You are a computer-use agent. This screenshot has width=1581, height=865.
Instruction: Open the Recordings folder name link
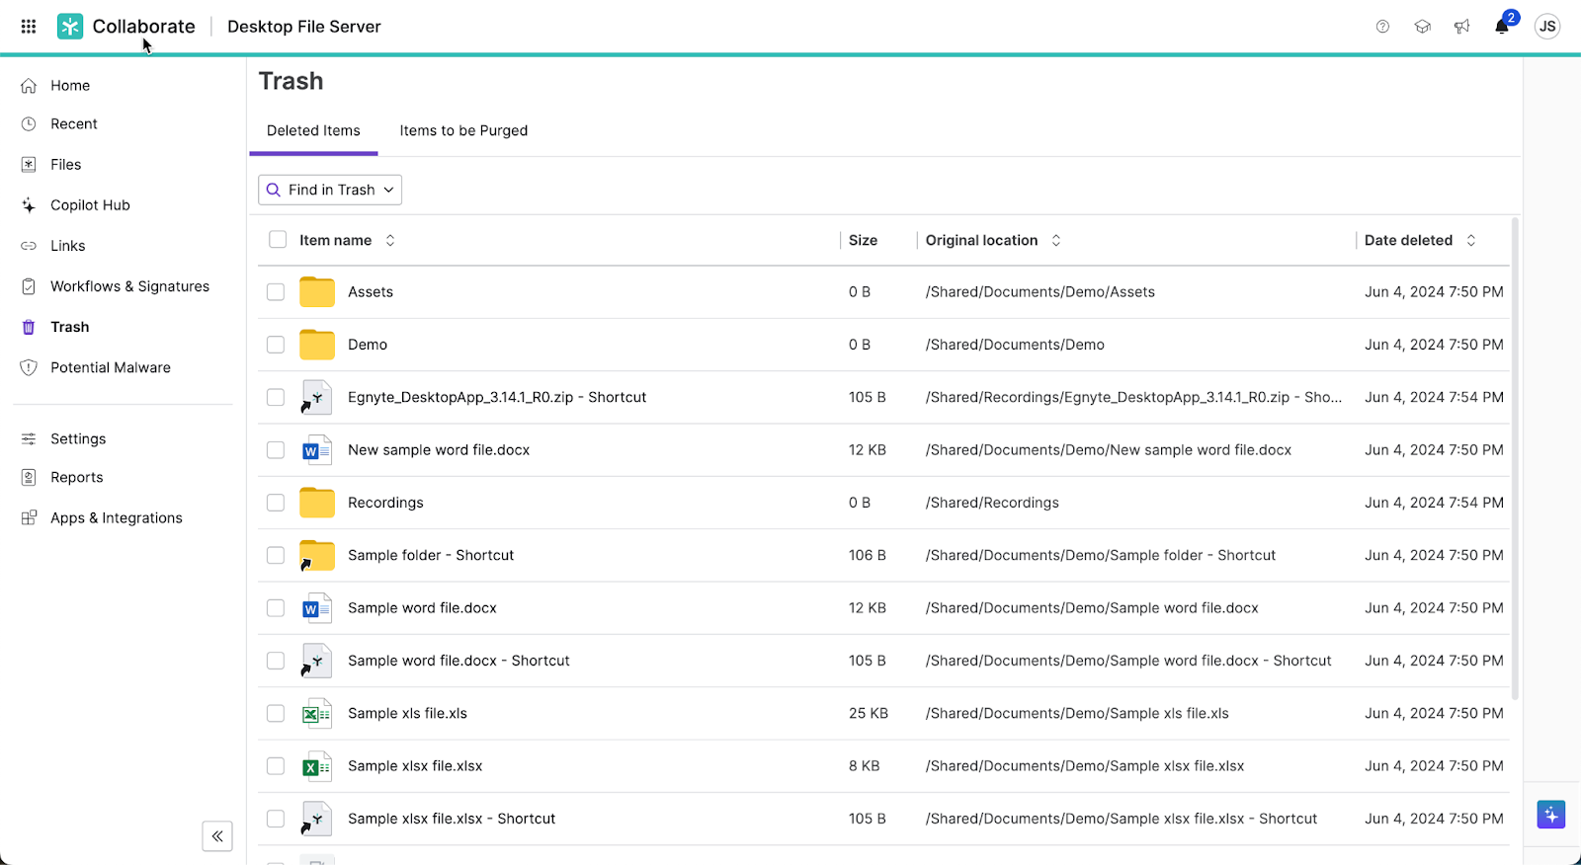[385, 503]
